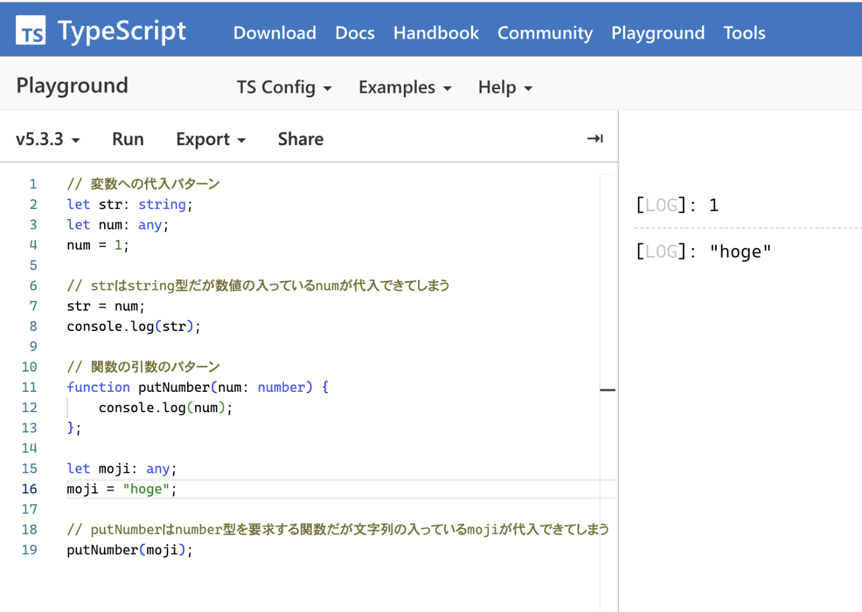Select line number 16 in the gutter
This screenshot has width=862, height=612.
30,489
